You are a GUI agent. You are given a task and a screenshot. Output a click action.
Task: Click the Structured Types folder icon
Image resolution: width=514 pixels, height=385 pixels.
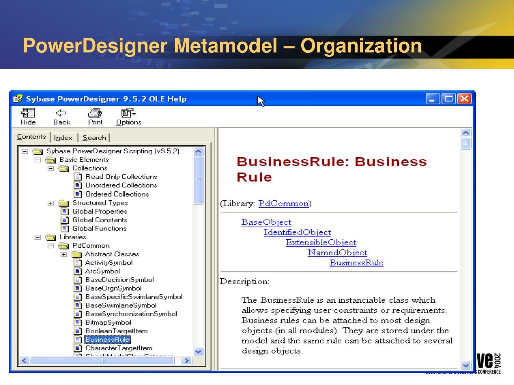tap(64, 203)
